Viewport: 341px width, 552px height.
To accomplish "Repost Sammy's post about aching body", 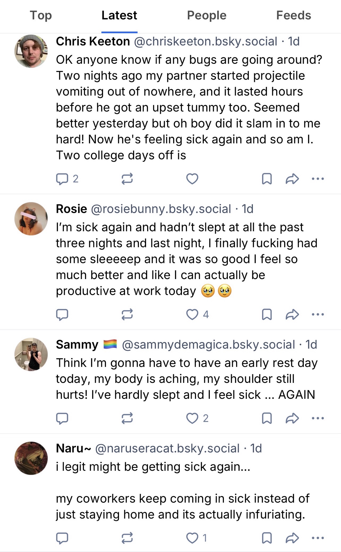I will pyautogui.click(x=127, y=418).
